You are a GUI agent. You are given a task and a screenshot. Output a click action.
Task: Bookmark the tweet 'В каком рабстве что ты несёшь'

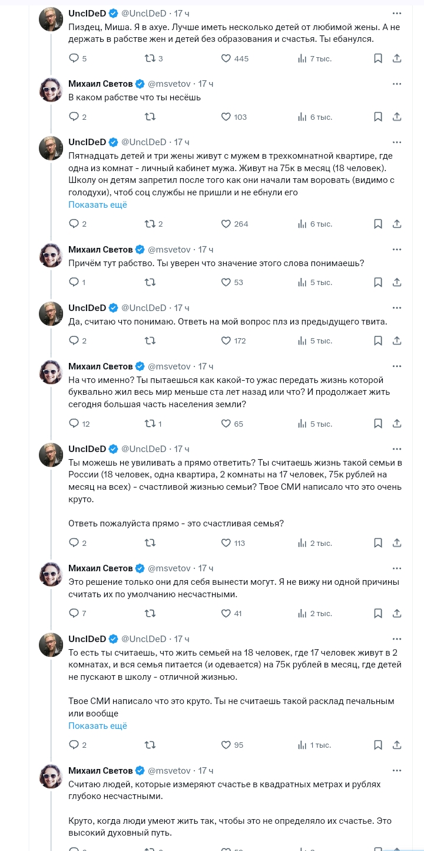click(379, 117)
